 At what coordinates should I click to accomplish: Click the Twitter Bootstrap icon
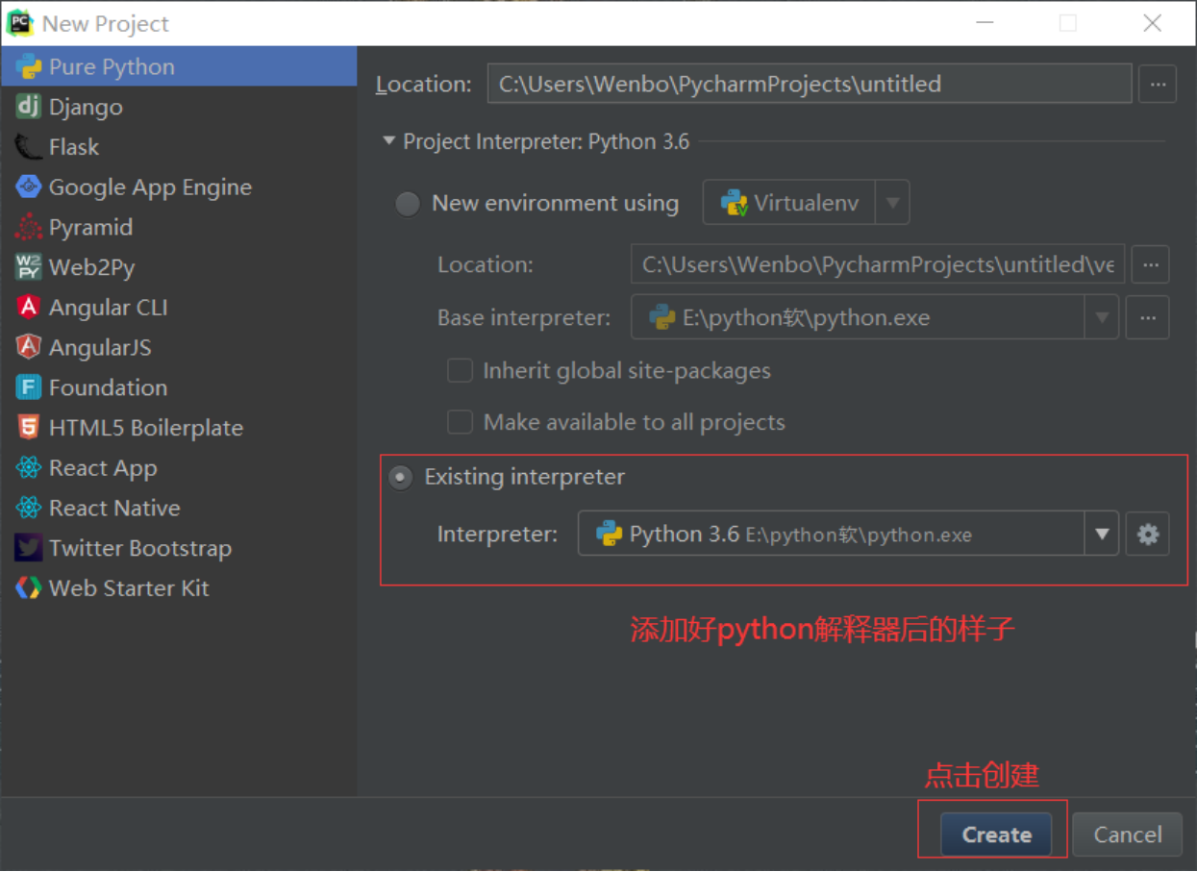(29, 548)
